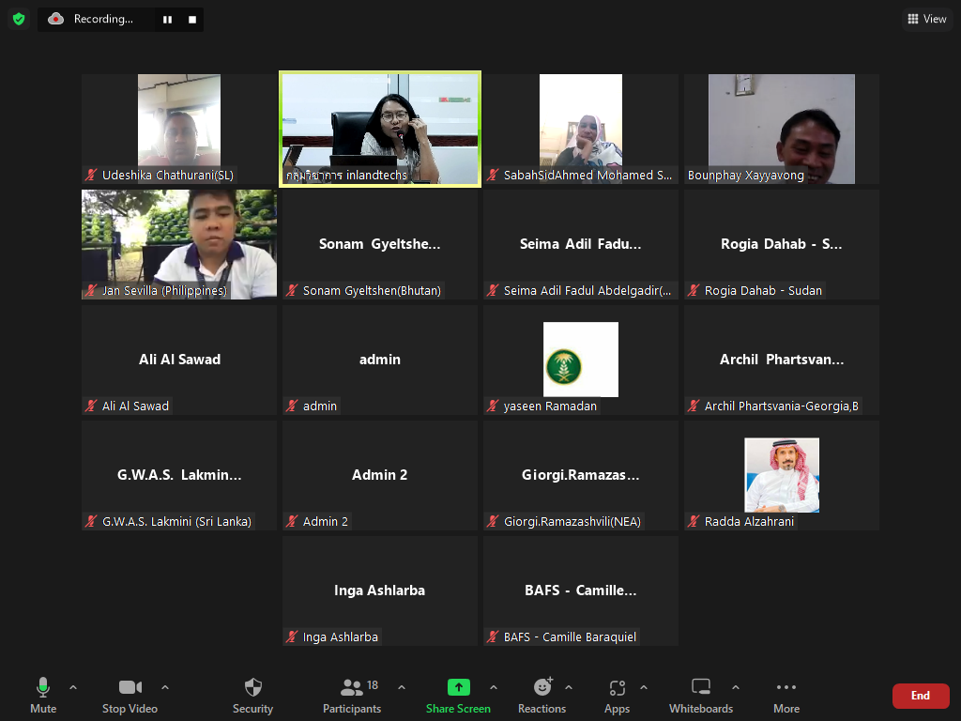Click muted mic icon for Udeshika Chathurani(SL)
This screenshot has height=721, width=961.
[x=91, y=175]
